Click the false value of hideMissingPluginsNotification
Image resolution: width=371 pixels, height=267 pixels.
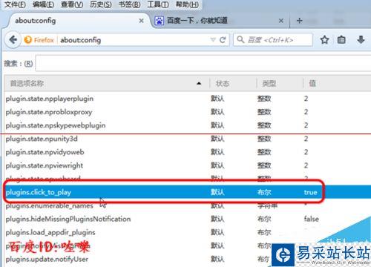[x=312, y=219]
